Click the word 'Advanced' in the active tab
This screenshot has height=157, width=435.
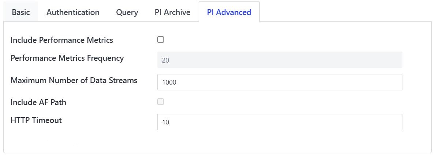click(234, 12)
